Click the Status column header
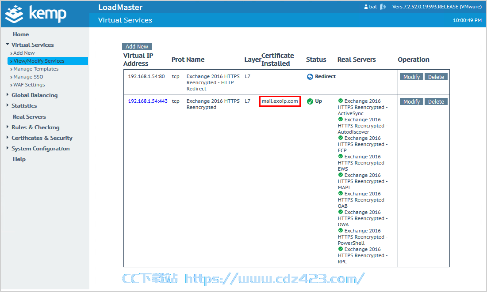Image resolution: width=487 pixels, height=292 pixels. click(x=316, y=60)
